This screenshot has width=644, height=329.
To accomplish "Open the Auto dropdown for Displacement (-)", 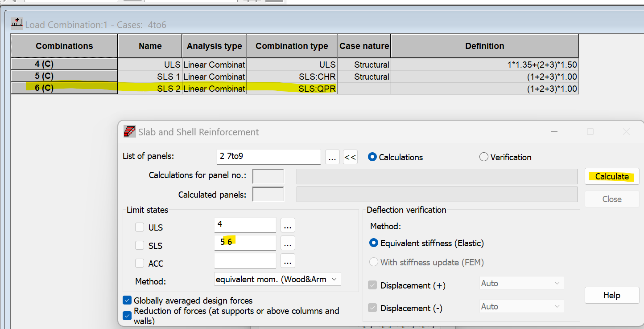I will [x=522, y=306].
